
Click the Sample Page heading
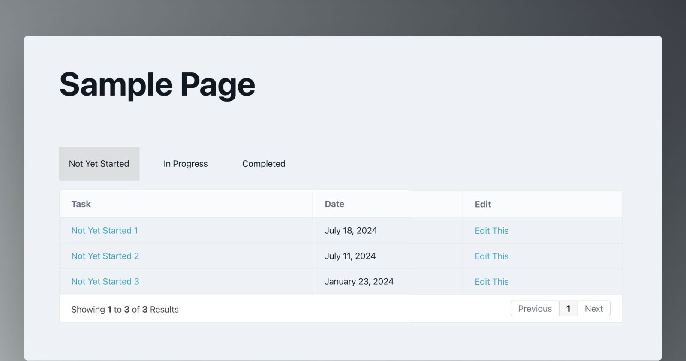(157, 85)
